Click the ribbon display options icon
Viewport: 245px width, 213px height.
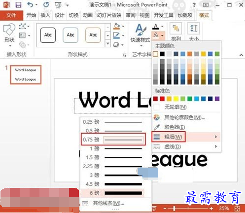coord(206,5)
